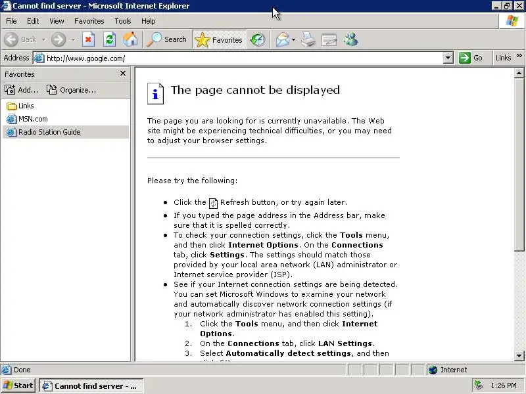The image size is (526, 394).
Task: Click the Internet zone globe in status bar
Action: 433,370
